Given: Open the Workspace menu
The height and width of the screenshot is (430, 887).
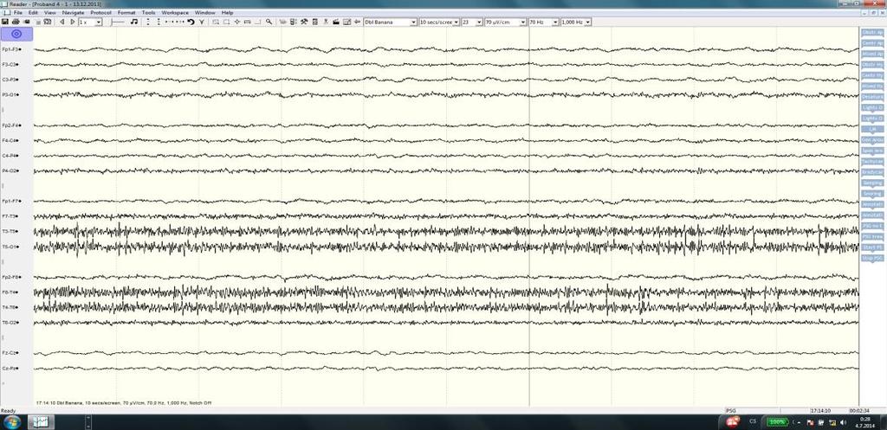Looking at the screenshot, I should (175, 12).
